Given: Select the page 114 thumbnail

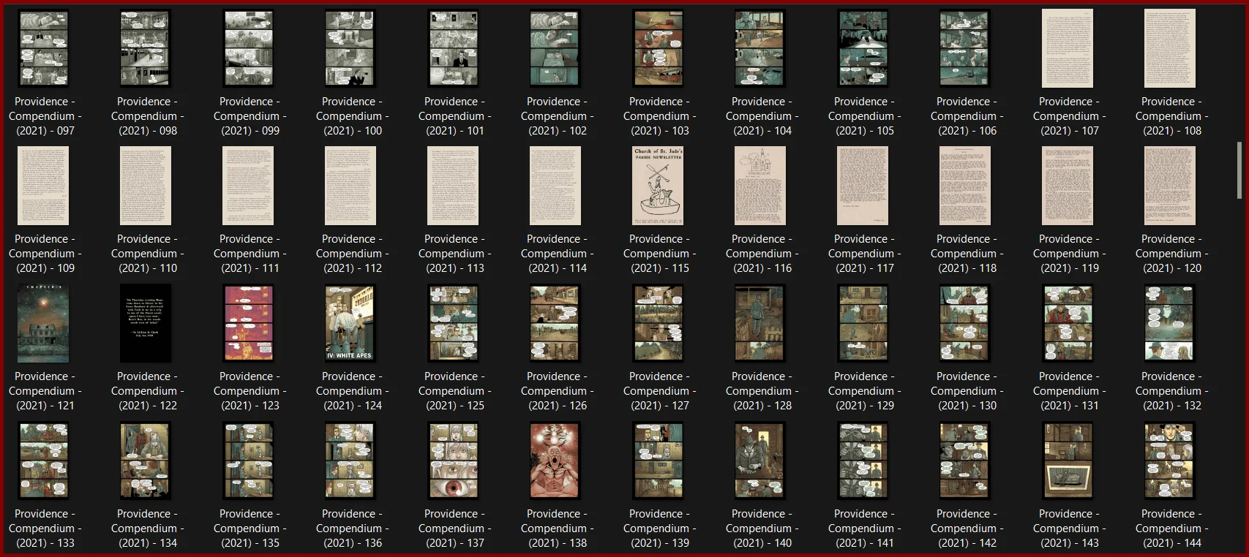Looking at the screenshot, I should coord(555,186).
